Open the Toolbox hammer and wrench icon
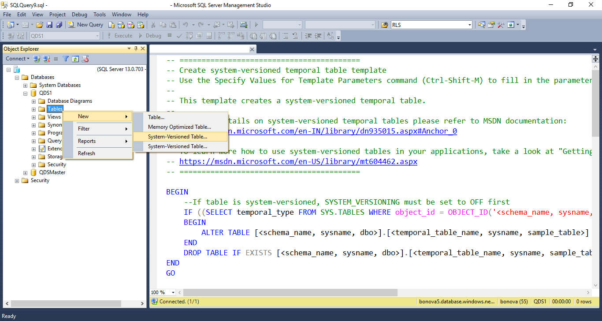 pyautogui.click(x=500, y=25)
